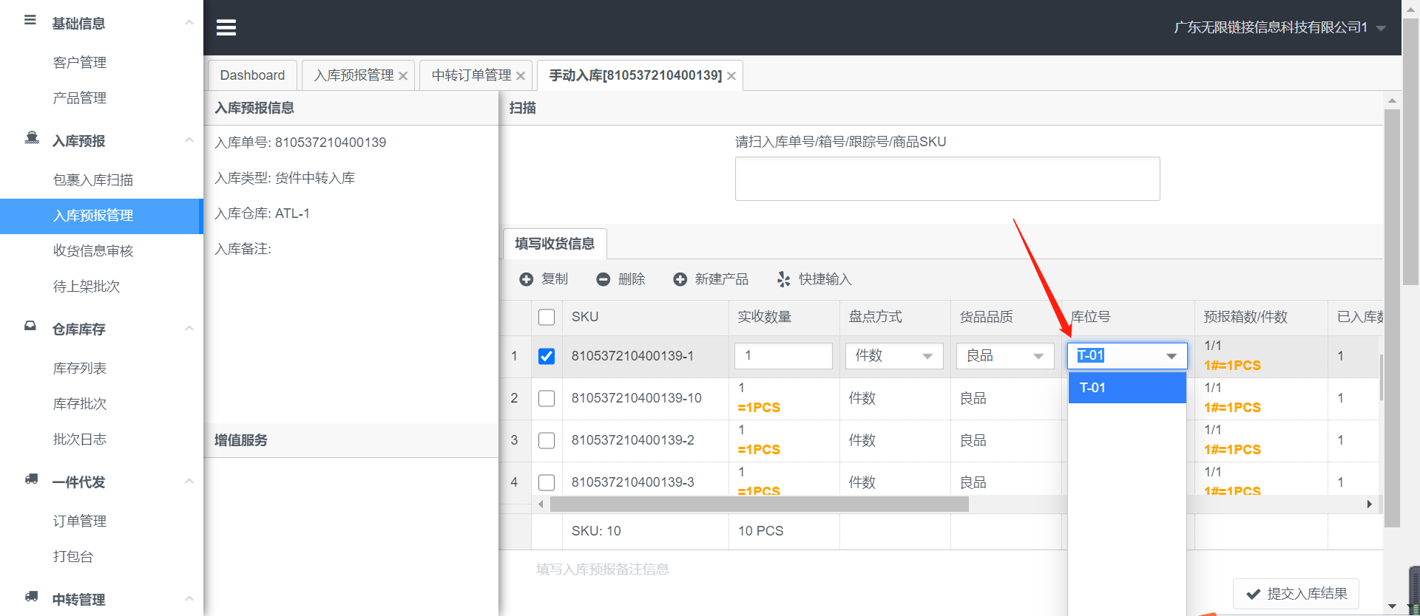Open 产品管理 in the sidebar
Viewport: 1420px width, 616px height.
point(80,98)
